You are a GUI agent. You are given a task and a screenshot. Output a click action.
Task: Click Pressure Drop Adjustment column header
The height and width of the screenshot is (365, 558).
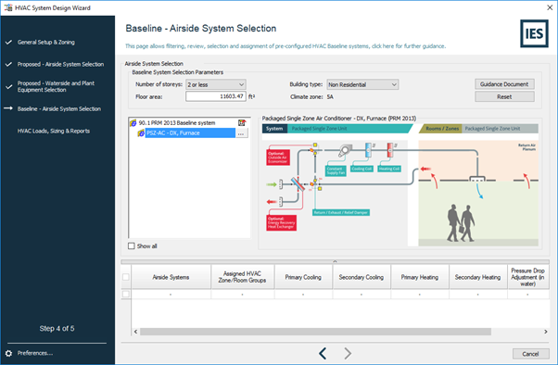527,277
